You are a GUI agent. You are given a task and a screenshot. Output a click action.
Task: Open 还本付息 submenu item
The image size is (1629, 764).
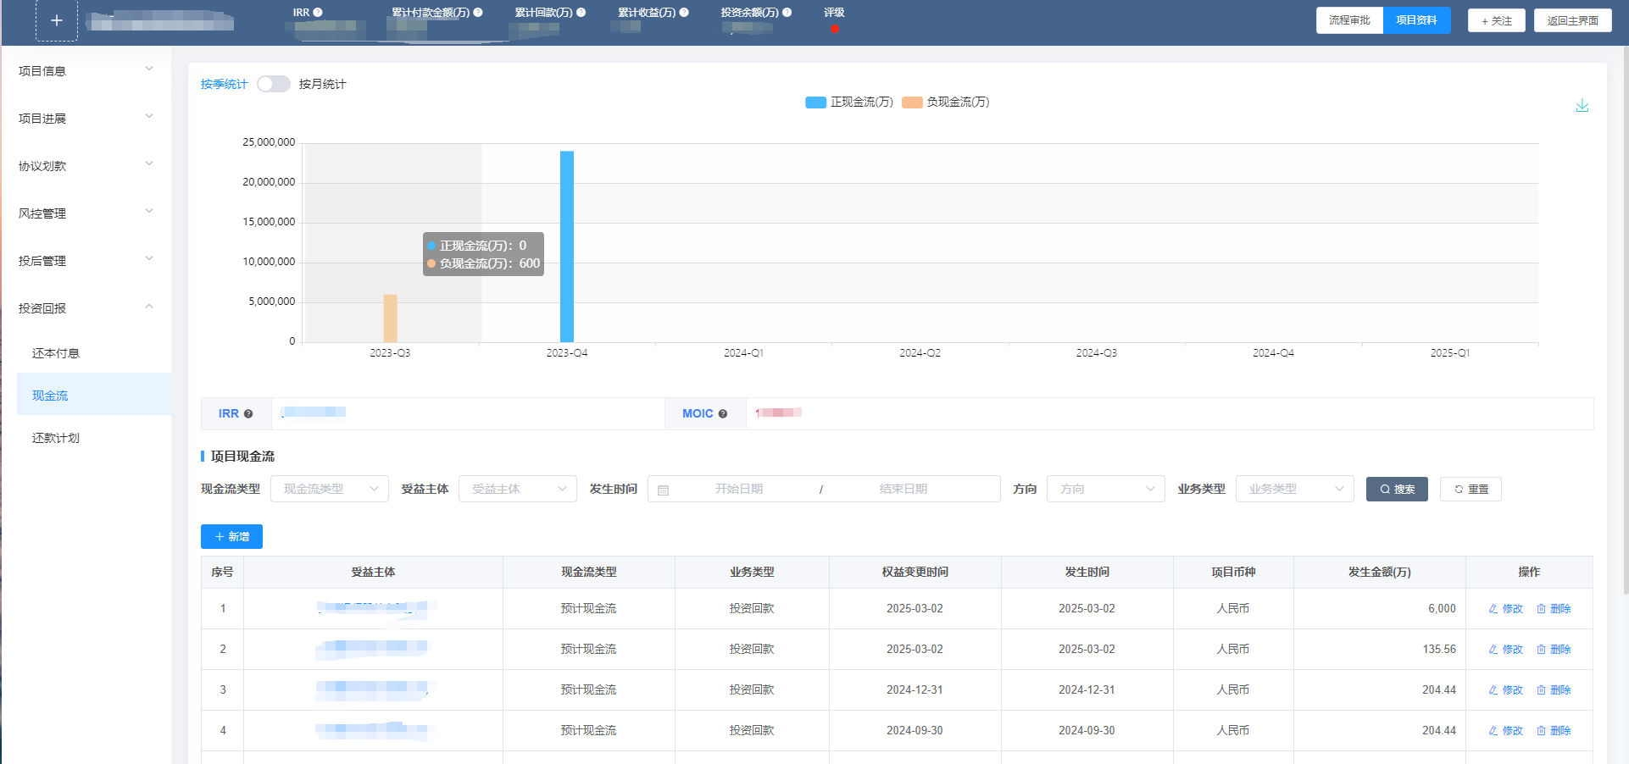94,353
